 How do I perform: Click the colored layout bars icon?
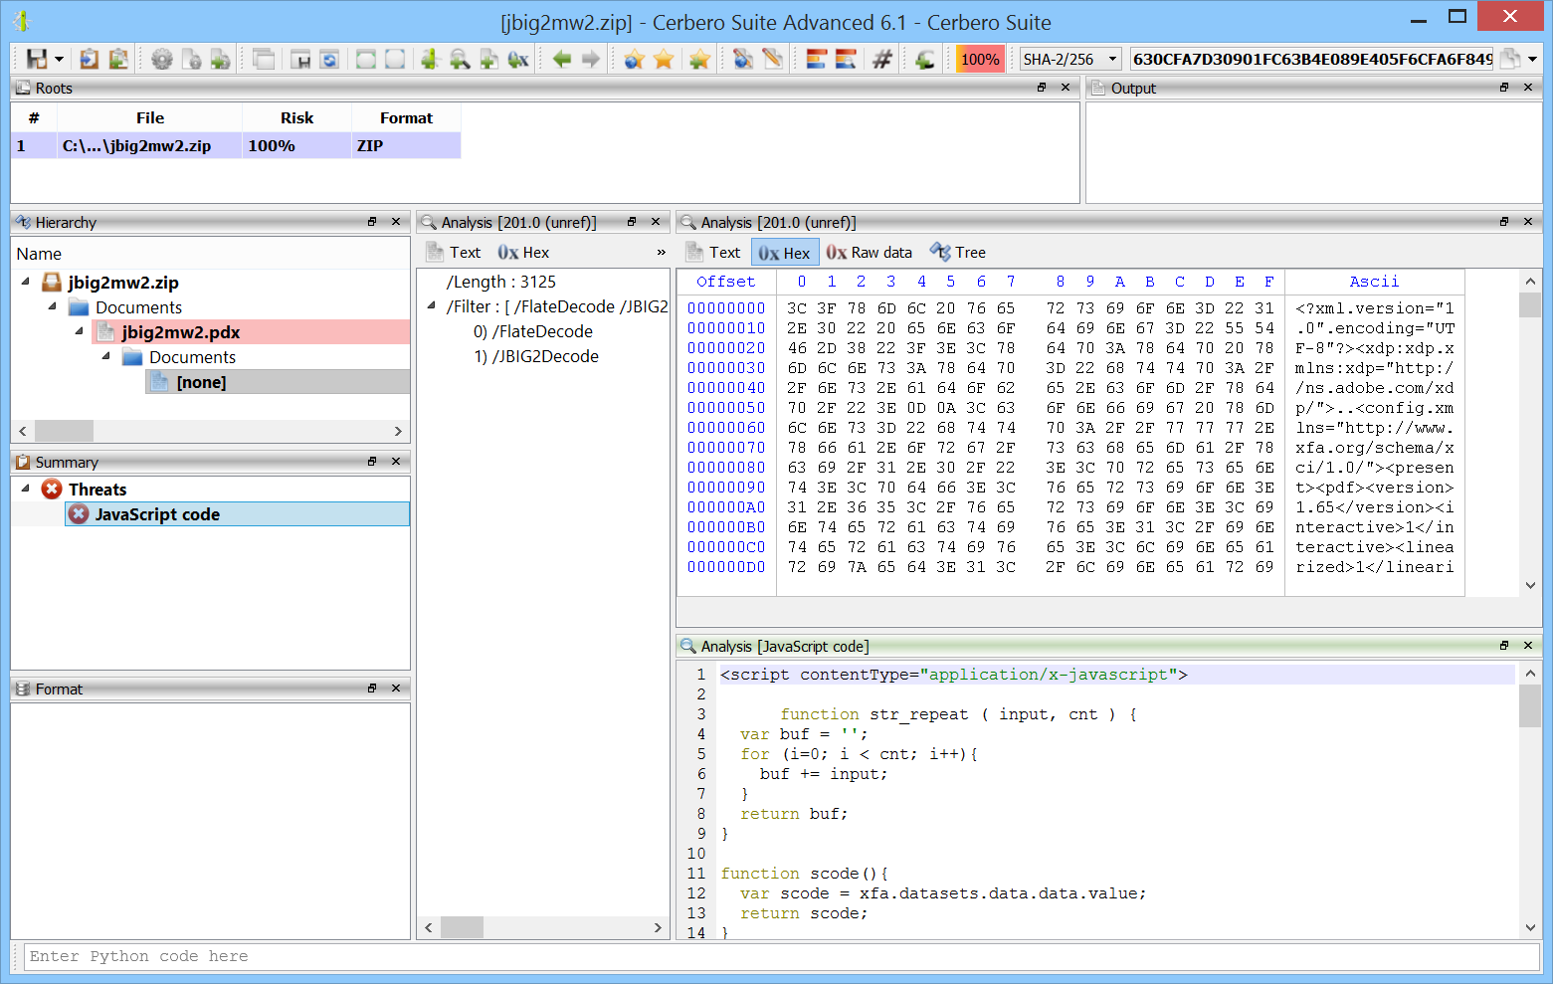[x=817, y=59]
